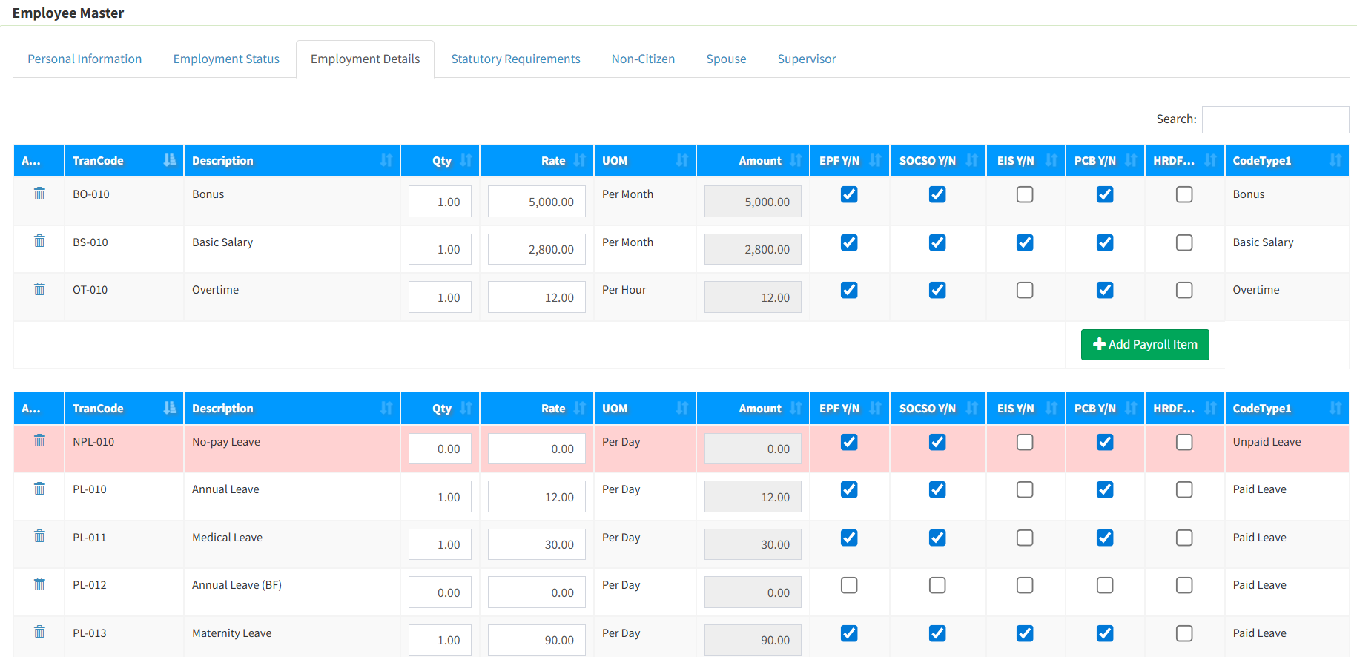Go to the Supervisor tab link
This screenshot has width=1357, height=657.
coord(807,59)
